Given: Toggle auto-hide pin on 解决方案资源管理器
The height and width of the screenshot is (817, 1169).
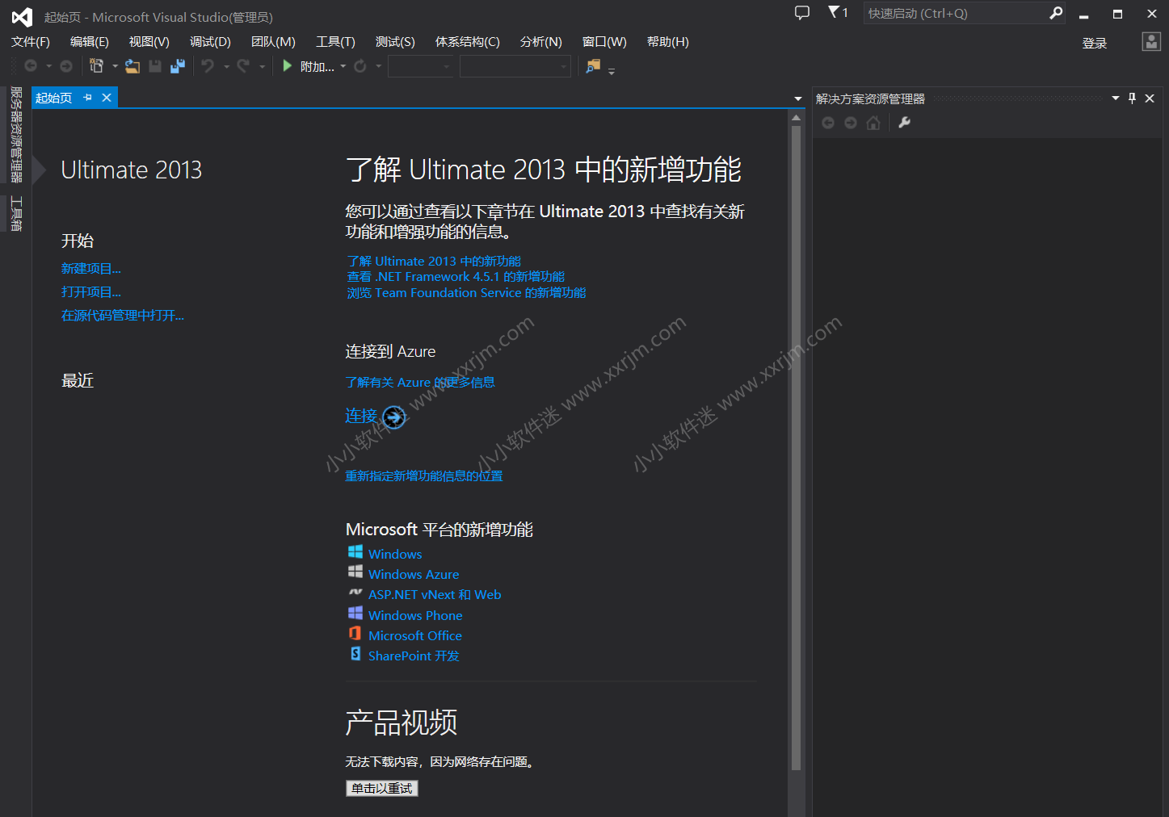Looking at the screenshot, I should (1132, 98).
